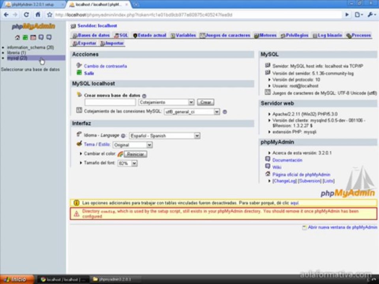Open Página oficial de phpMyAdmin link
The height and width of the screenshot is (284, 379).
[x=301, y=175]
